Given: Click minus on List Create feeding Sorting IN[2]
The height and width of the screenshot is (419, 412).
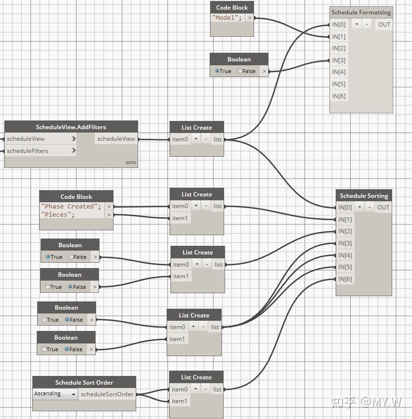Looking at the screenshot, I should point(207,264).
